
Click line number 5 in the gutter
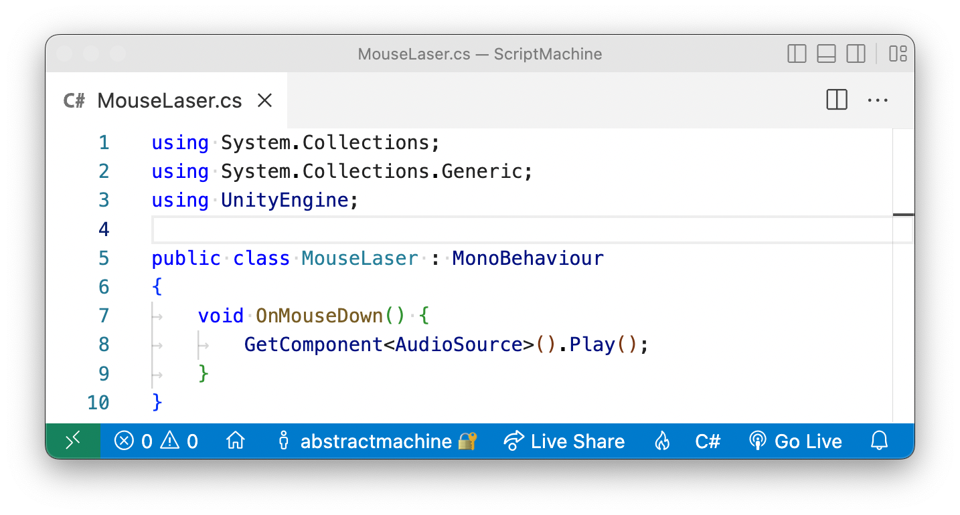point(104,257)
